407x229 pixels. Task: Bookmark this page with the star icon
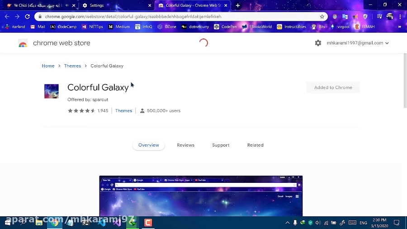[x=322, y=17]
